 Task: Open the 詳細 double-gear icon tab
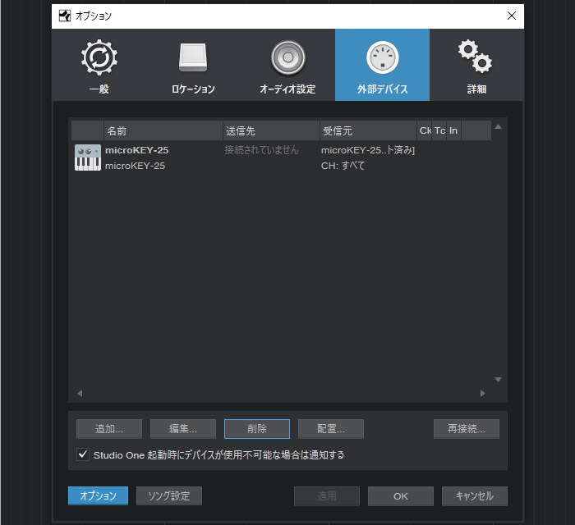tap(476, 56)
